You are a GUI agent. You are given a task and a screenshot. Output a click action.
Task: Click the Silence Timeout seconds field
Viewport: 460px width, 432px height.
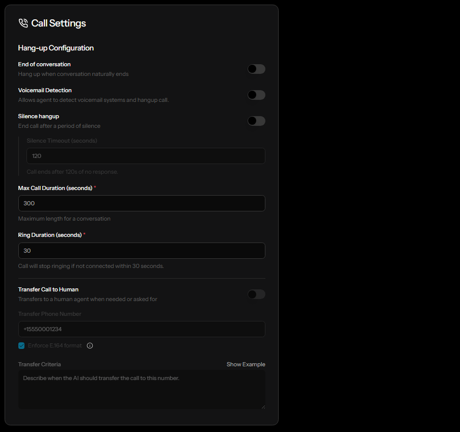pyautogui.click(x=146, y=156)
